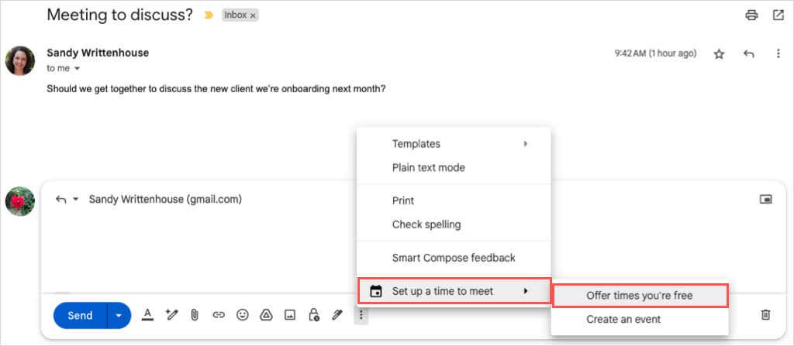Attach files with the paperclip icon

click(x=195, y=315)
